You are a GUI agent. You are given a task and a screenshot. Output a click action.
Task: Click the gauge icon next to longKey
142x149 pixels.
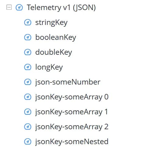pos(28,67)
